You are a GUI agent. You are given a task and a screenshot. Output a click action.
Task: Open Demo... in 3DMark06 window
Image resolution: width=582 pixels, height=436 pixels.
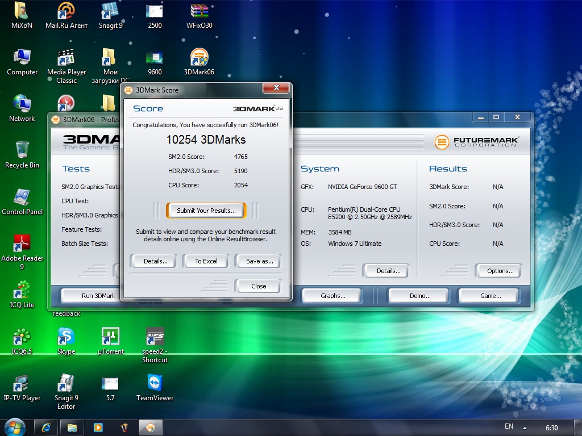click(x=420, y=296)
